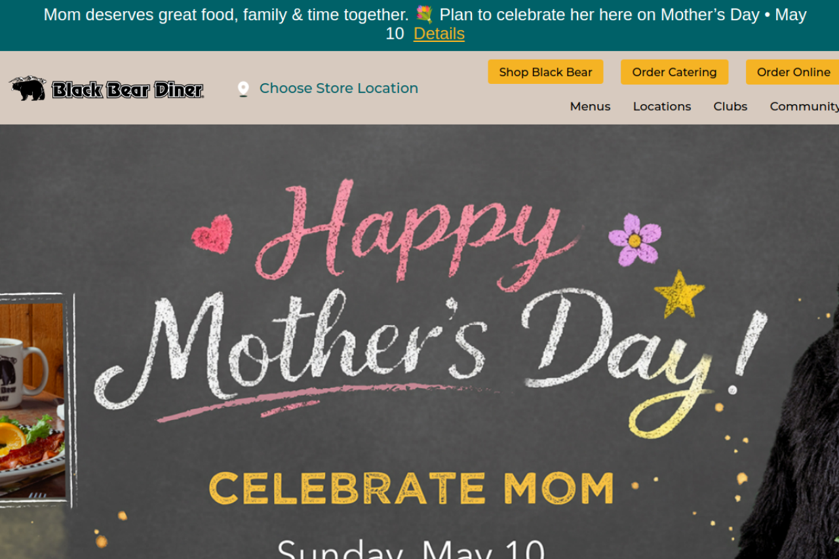Click the Order Catering button
Screen dimensions: 839x559
[x=674, y=72]
